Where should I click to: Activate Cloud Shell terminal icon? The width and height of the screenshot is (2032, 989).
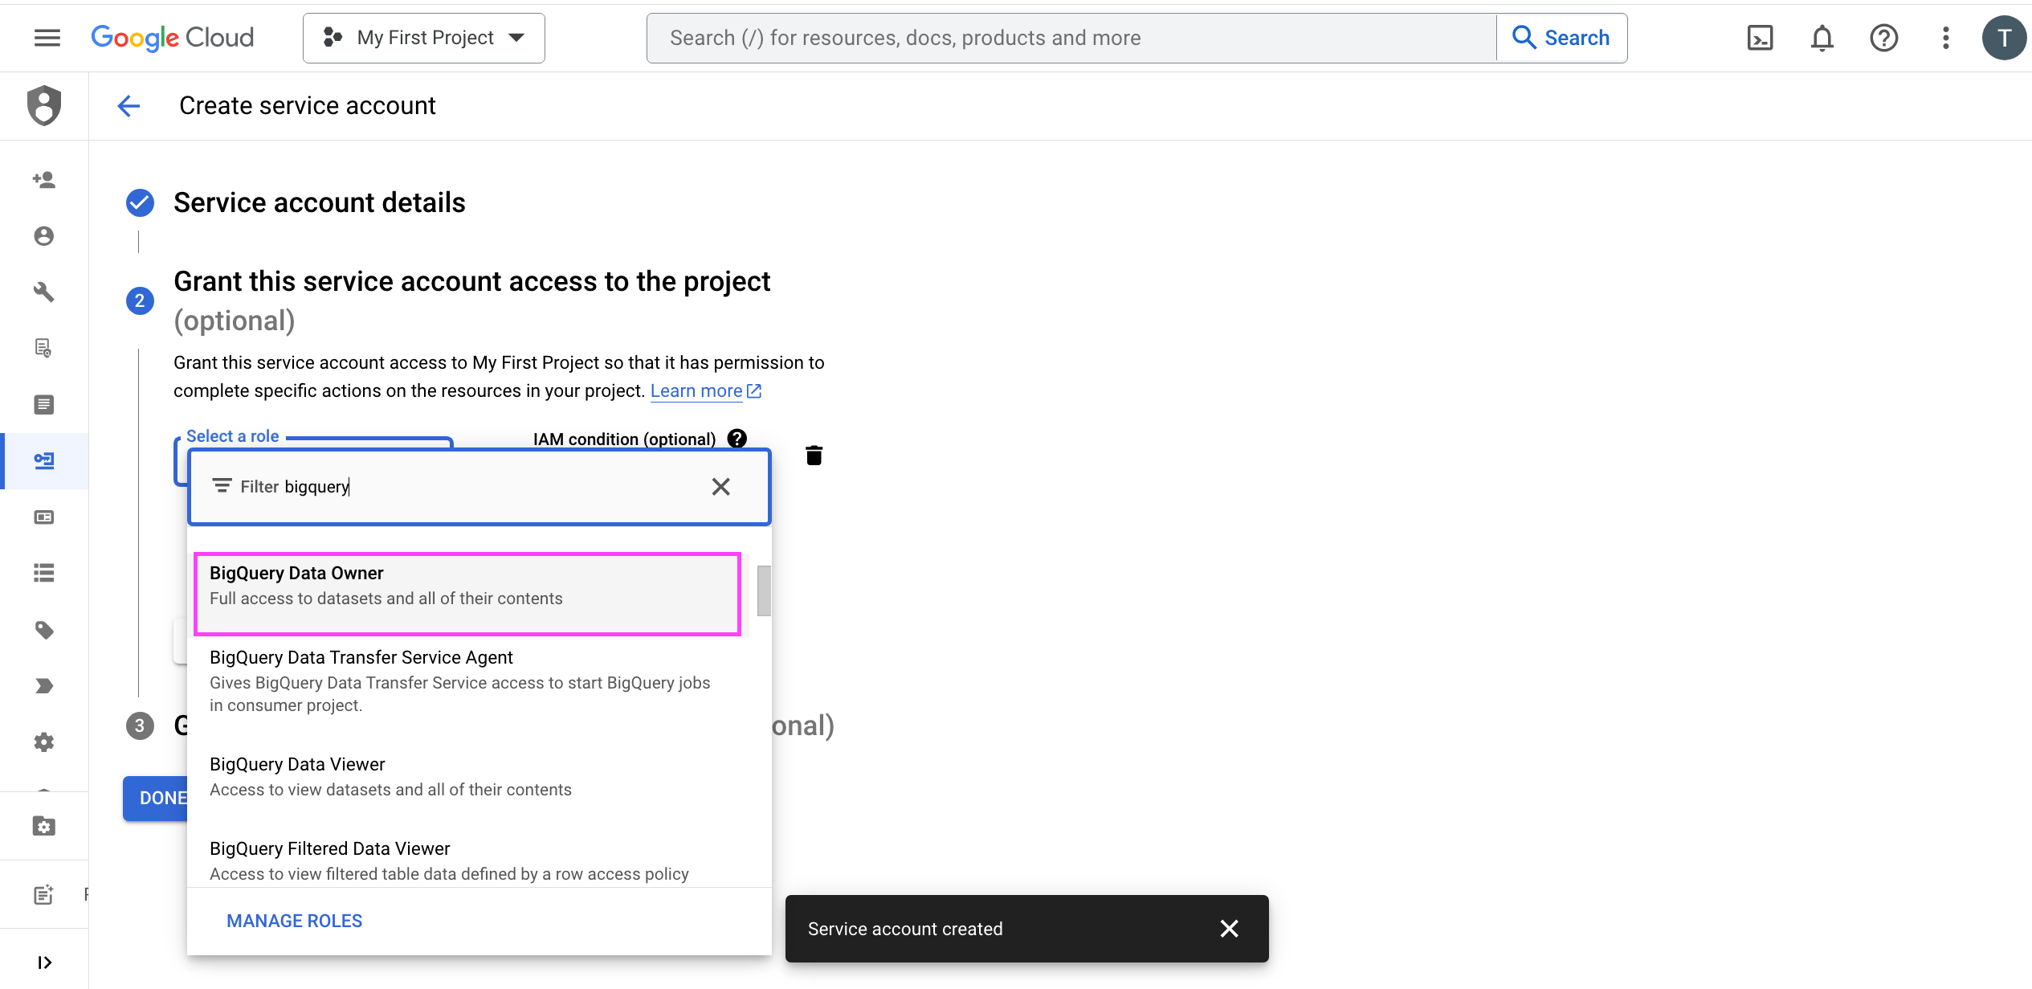tap(1760, 38)
